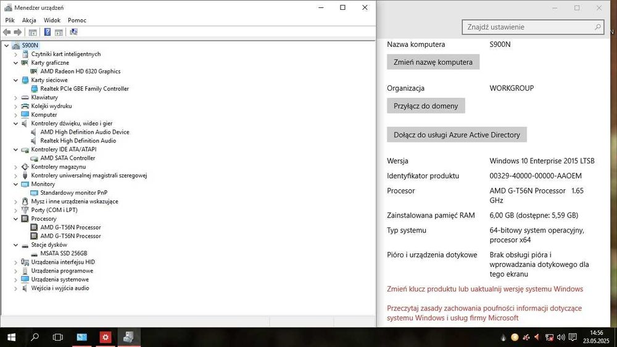Viewport: 617px width, 347px height.
Task: Open the Akcja menu
Action: coord(29,20)
